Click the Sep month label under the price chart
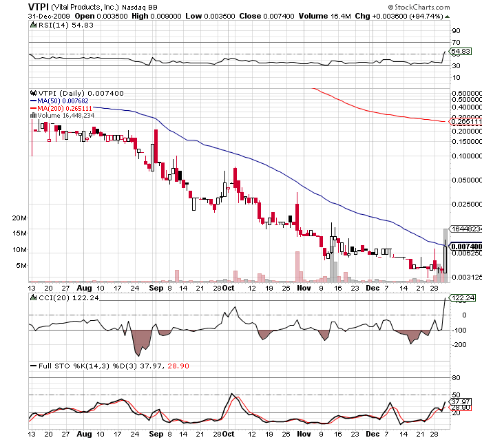482x440 pixels. coord(156,288)
